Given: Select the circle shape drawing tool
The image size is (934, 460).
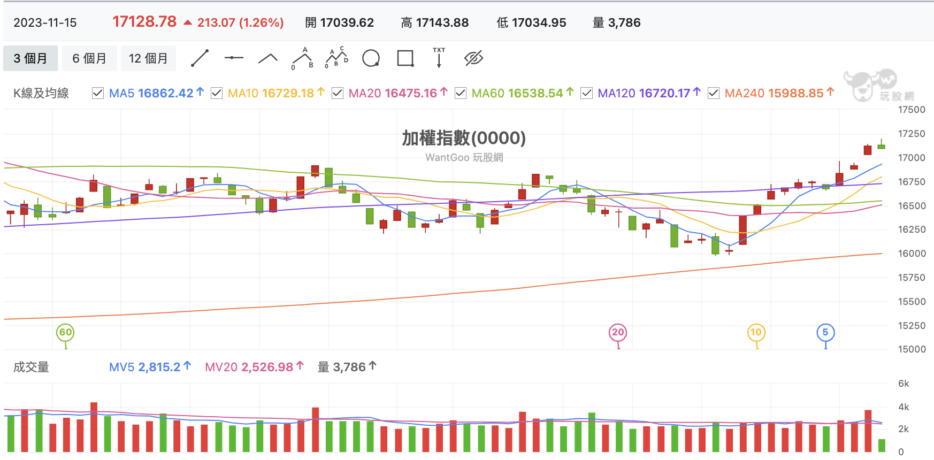Looking at the screenshot, I should point(371,58).
